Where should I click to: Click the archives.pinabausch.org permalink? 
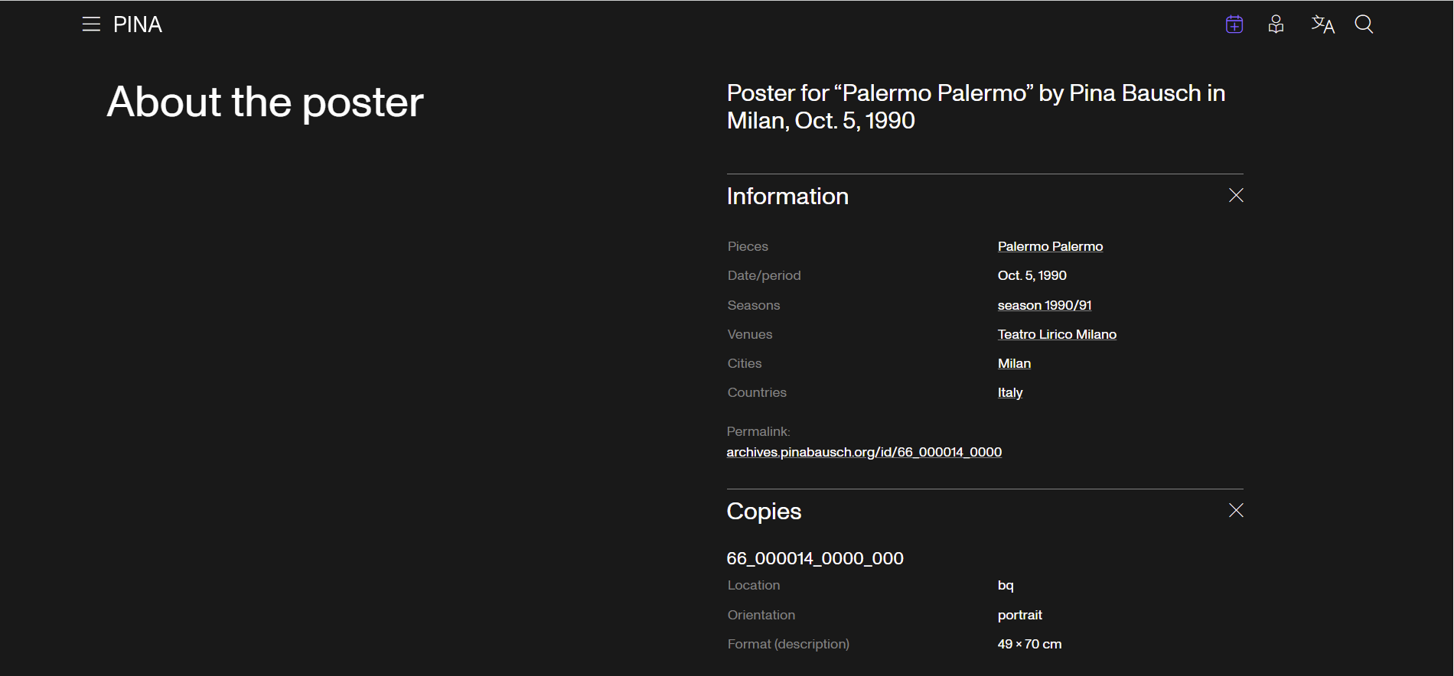864,452
